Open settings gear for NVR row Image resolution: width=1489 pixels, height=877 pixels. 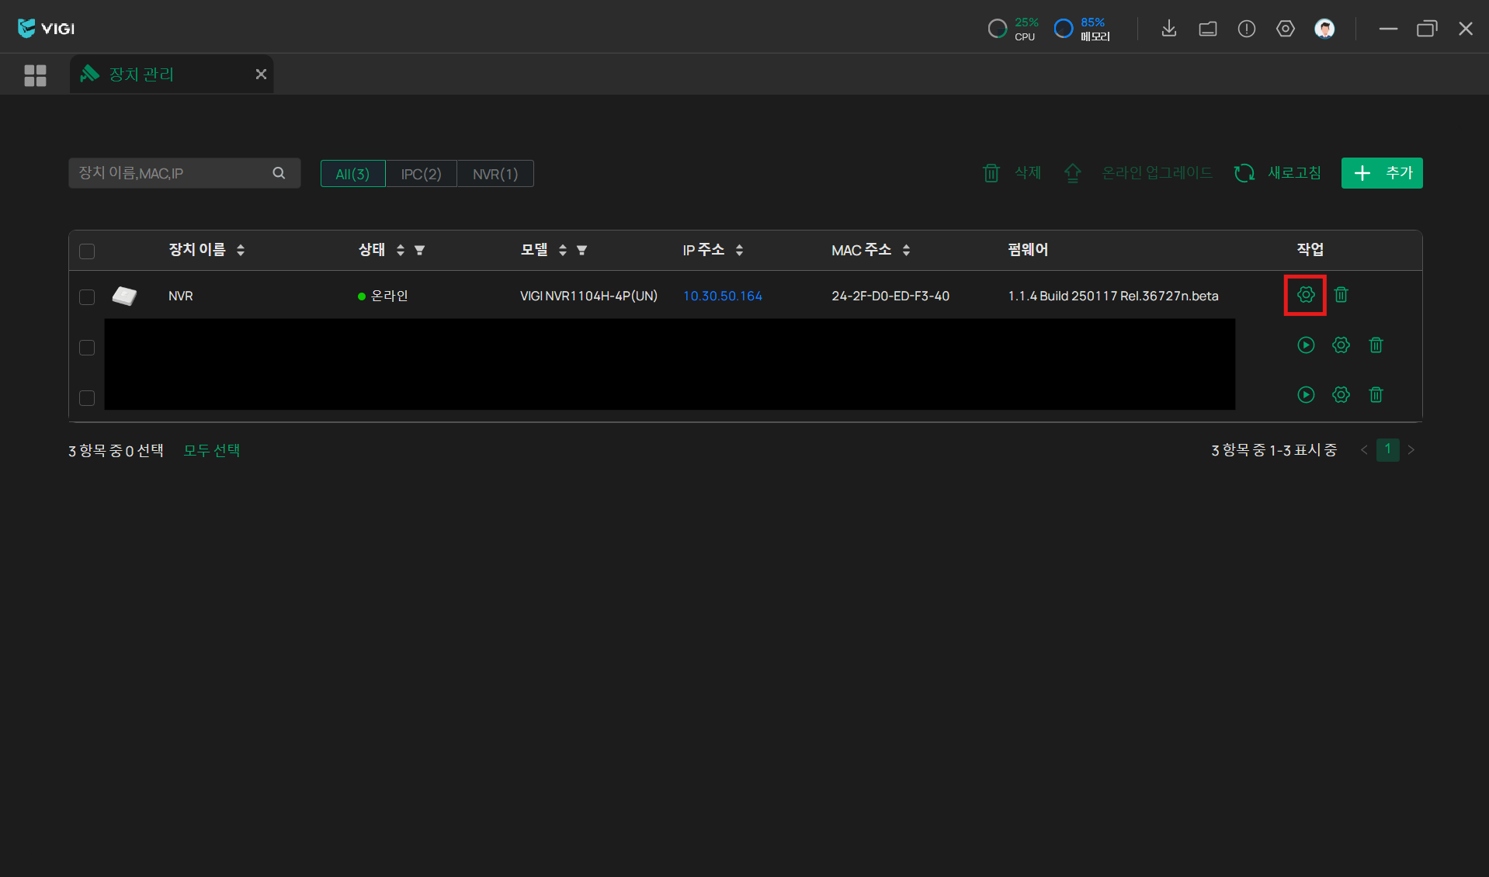point(1306,295)
